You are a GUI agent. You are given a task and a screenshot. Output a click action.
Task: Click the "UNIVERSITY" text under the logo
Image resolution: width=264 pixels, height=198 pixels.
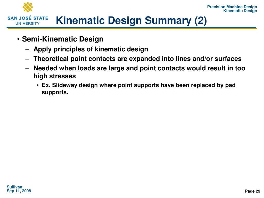click(x=27, y=23)
